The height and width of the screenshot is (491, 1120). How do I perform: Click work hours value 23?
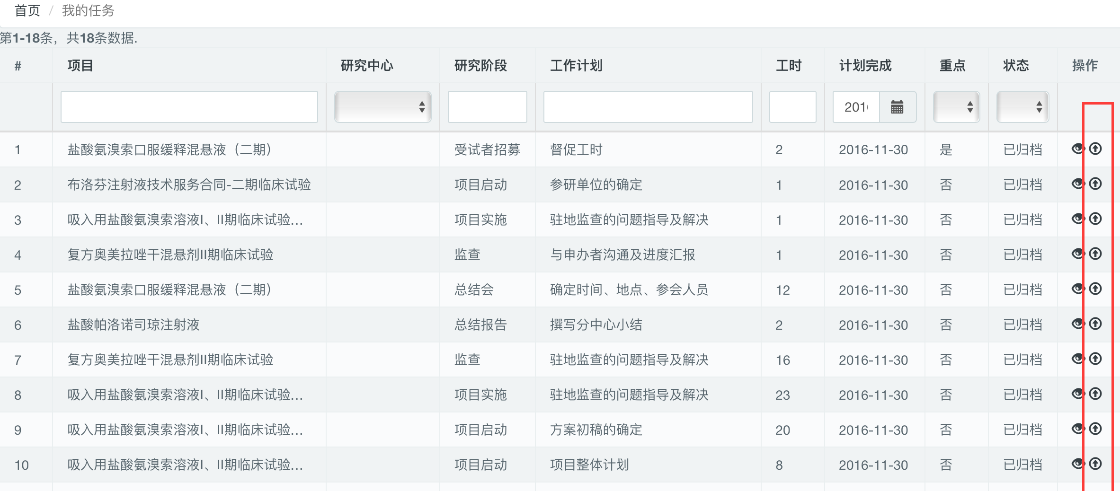pyautogui.click(x=782, y=395)
